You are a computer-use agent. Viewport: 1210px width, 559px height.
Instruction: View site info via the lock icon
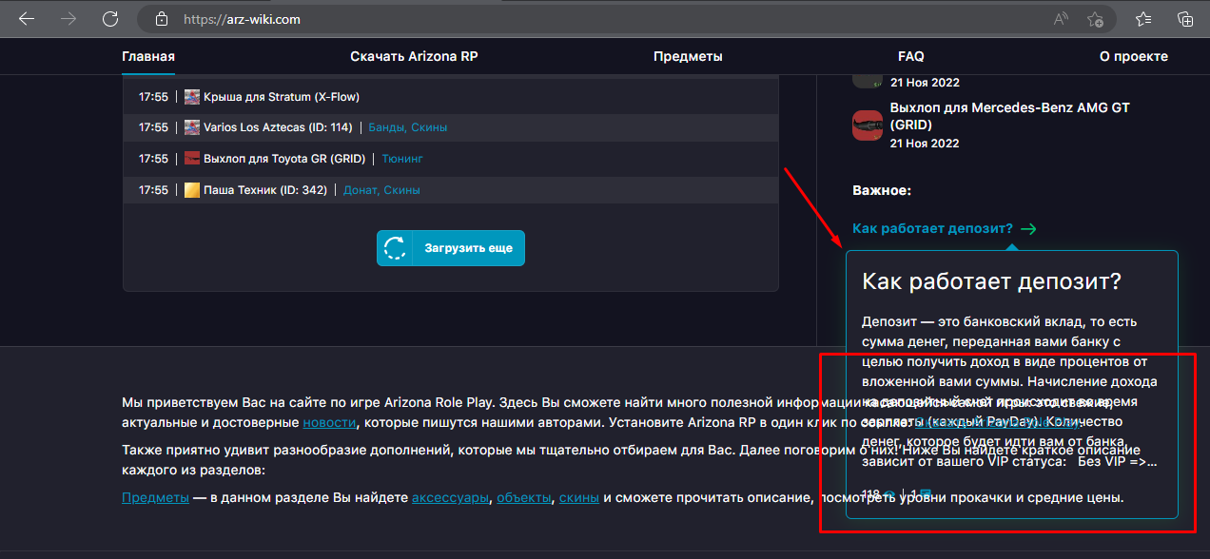(x=161, y=19)
